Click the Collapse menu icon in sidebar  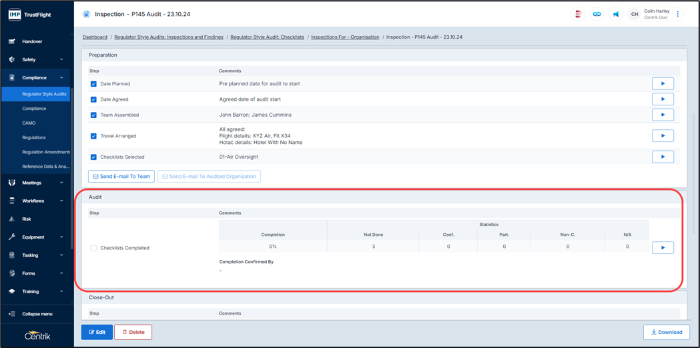pyautogui.click(x=12, y=314)
